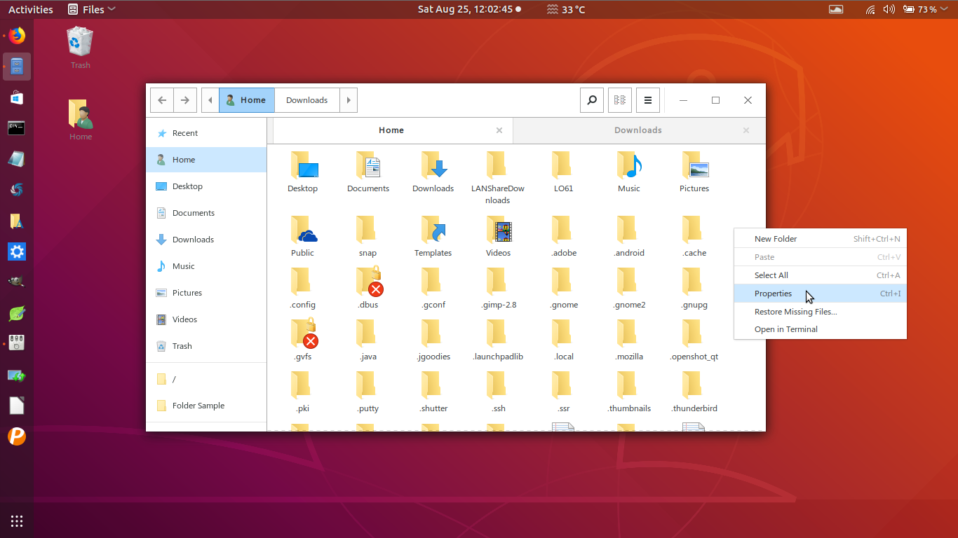
Task: Click the volume icon in the top bar
Action: coord(889,9)
